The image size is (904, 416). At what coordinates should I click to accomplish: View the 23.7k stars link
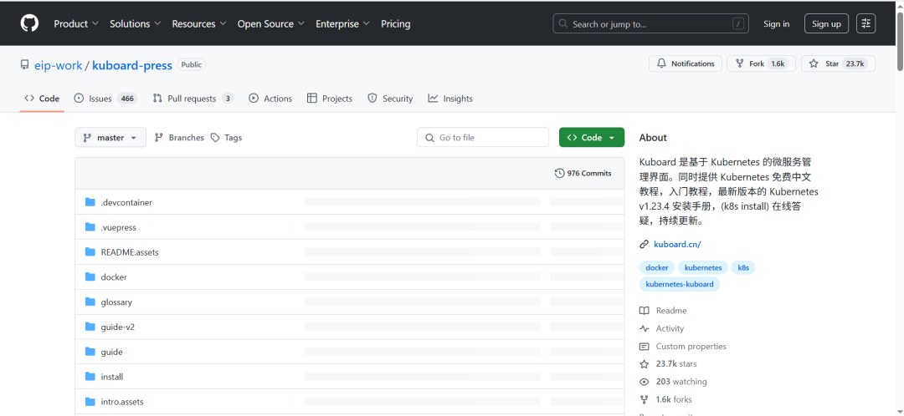click(x=668, y=363)
